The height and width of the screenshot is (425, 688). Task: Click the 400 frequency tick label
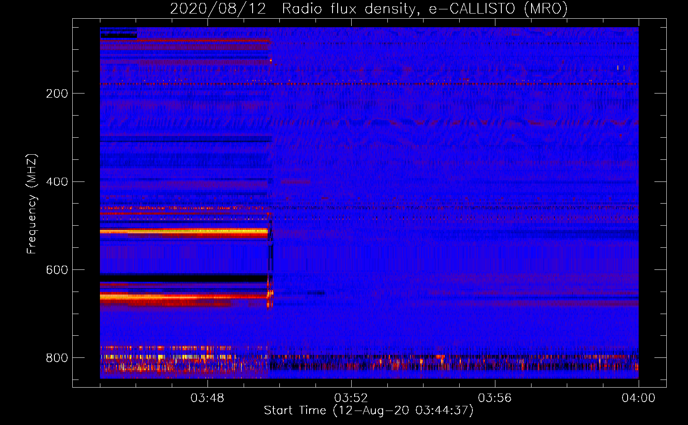pos(57,182)
